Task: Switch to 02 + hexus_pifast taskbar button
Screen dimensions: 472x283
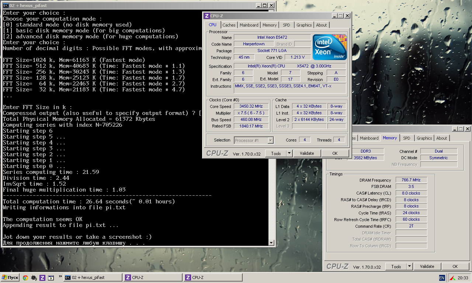Action: pyautogui.click(x=93, y=277)
